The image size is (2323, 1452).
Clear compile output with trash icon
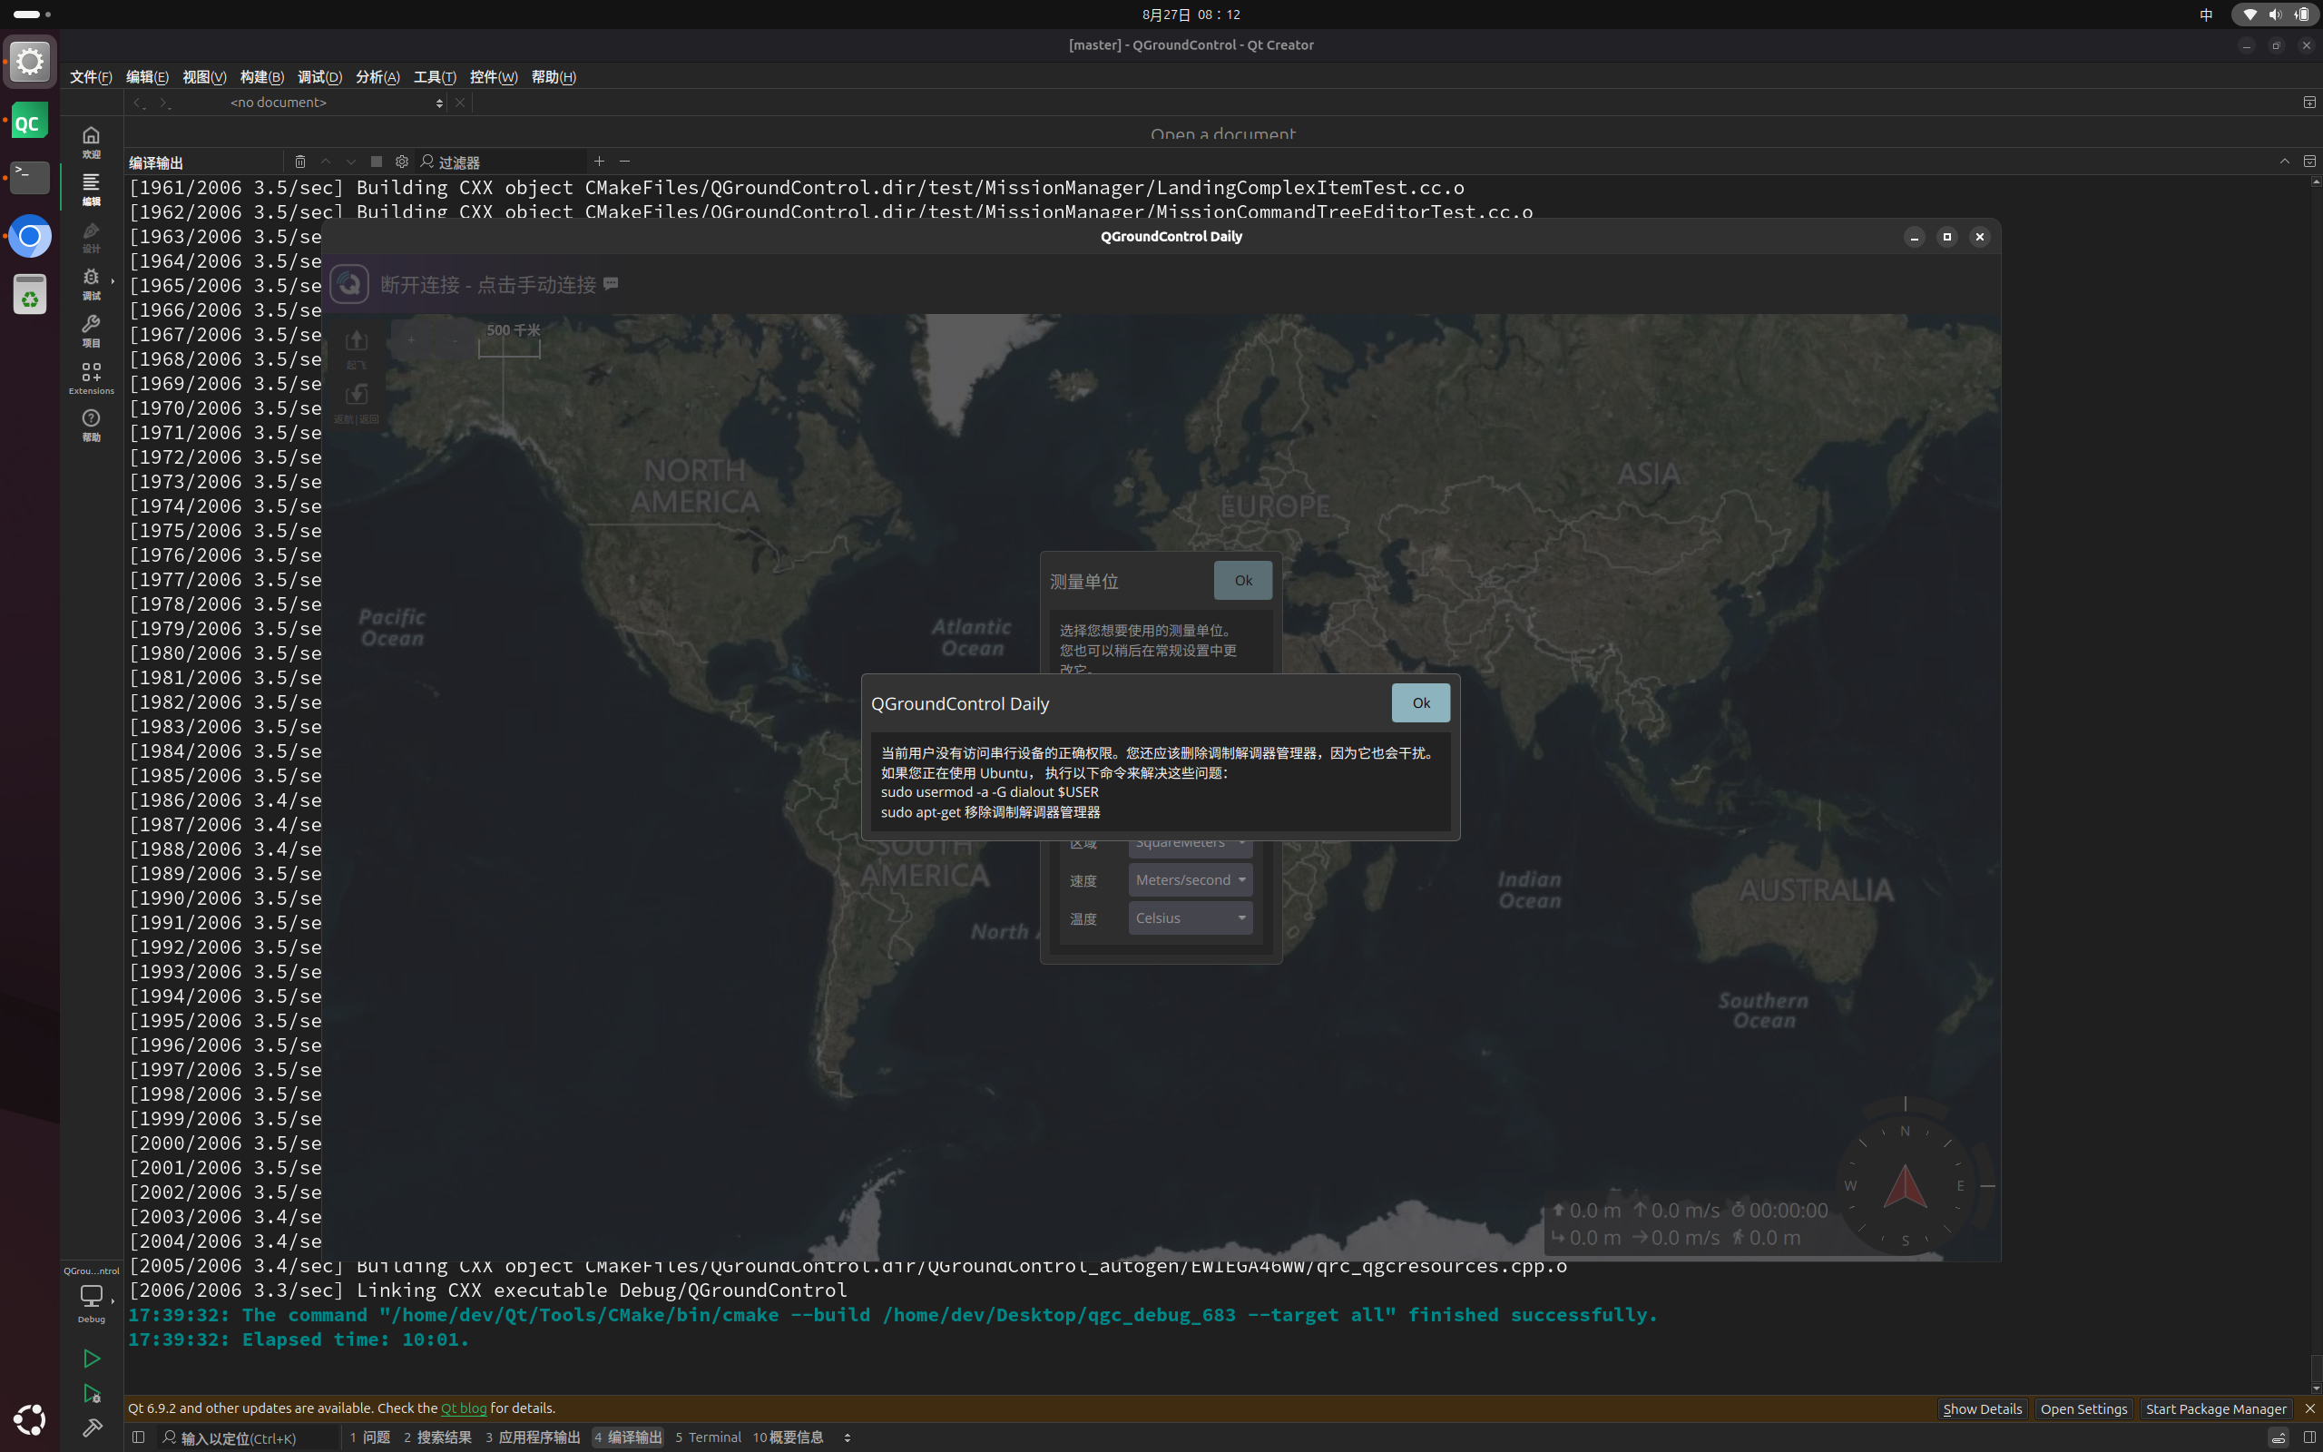[300, 162]
